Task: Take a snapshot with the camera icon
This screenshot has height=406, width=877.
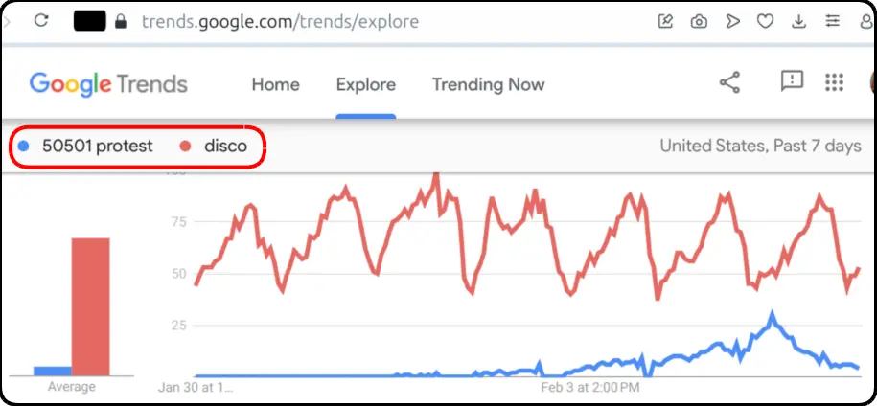Action: click(699, 22)
